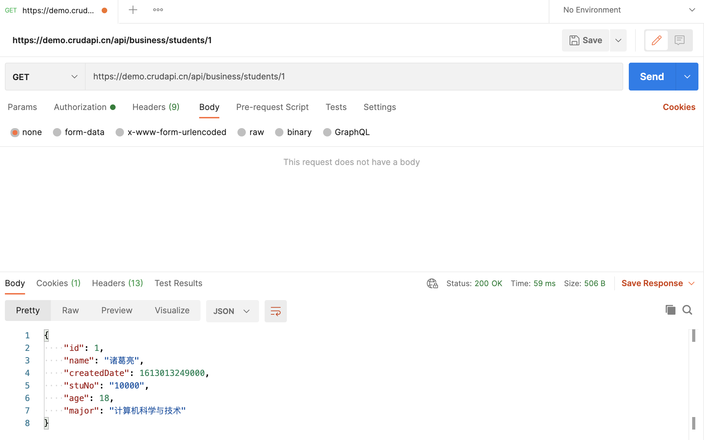Select the raw body radio option
Viewport: 704px width, 440px height.
click(242, 132)
